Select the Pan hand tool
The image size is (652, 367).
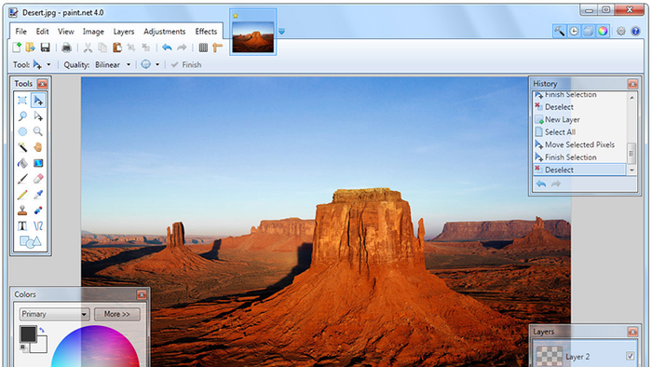pos(38,147)
